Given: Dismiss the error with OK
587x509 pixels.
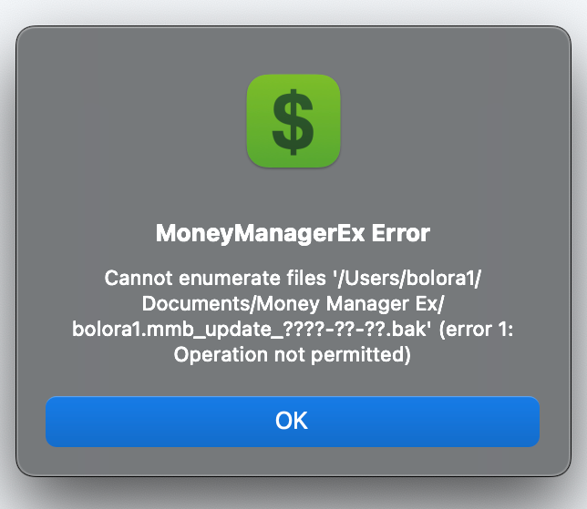Looking at the screenshot, I should pos(293,422).
